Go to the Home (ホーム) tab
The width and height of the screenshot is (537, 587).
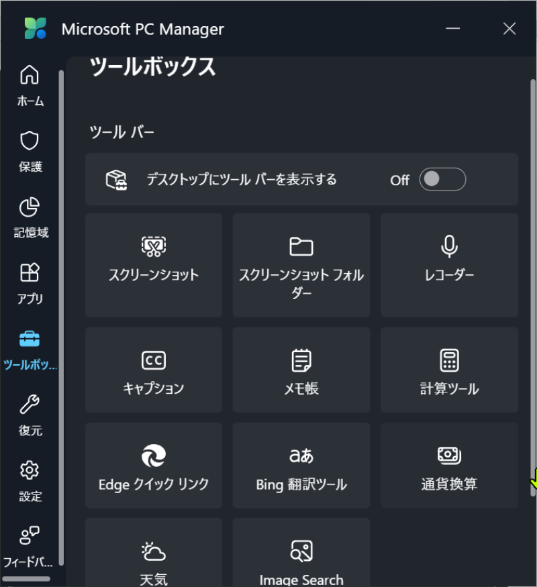[30, 86]
